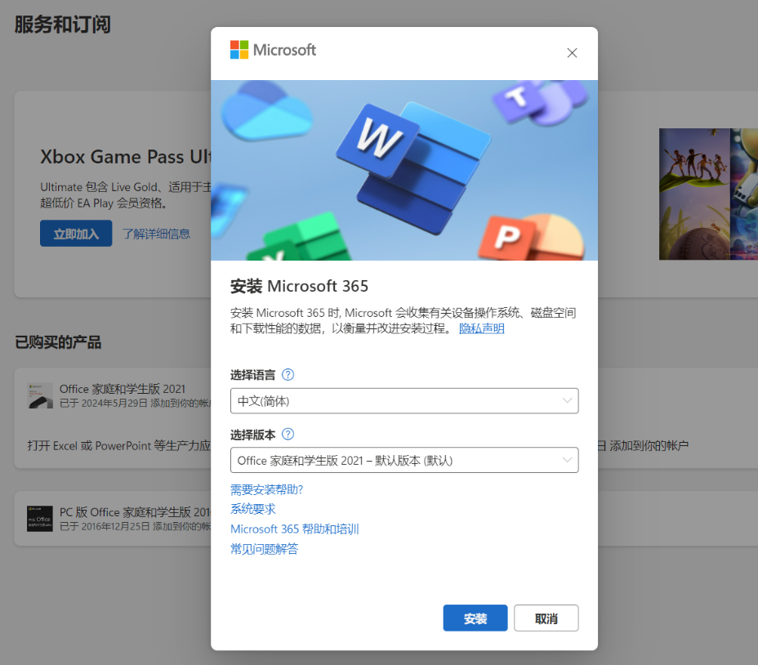Expand the Office 家庭和学生版 2021 version dropdown
This screenshot has height=665, width=758.
pyautogui.click(x=404, y=460)
